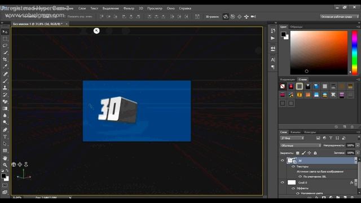Open the fill slider arrow
Viewport: 361px width, 203px height.
point(358,153)
